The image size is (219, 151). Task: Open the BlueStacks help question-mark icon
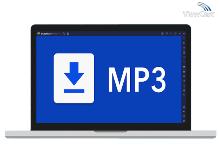tap(162, 34)
